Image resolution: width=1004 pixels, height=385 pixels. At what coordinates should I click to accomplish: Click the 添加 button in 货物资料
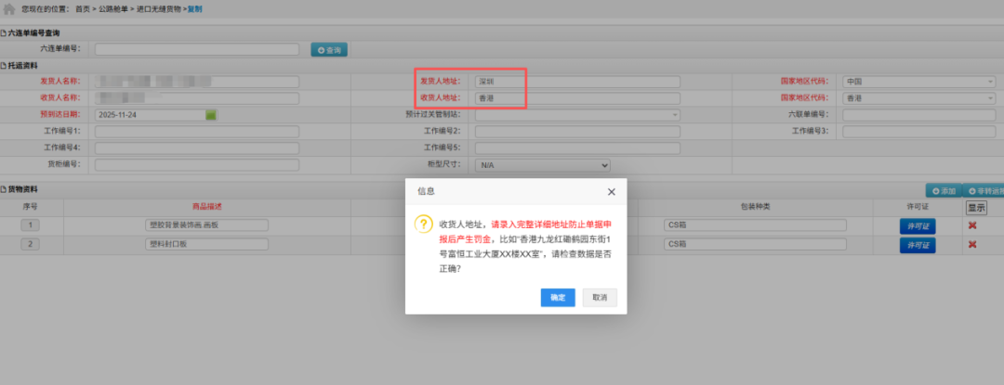pos(944,190)
